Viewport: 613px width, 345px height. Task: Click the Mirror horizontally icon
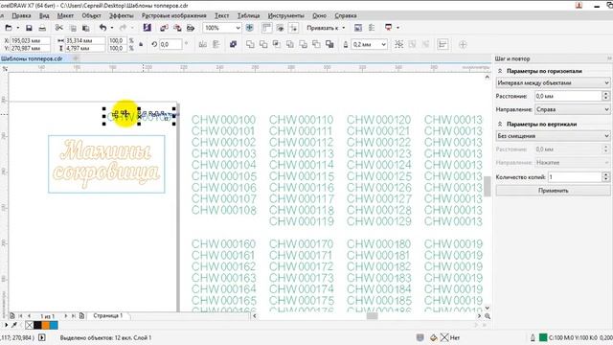point(202,45)
